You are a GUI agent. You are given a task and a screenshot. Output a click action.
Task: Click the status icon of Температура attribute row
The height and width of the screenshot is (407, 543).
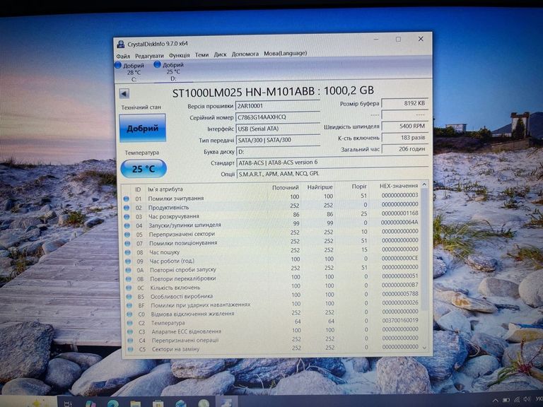click(x=130, y=323)
